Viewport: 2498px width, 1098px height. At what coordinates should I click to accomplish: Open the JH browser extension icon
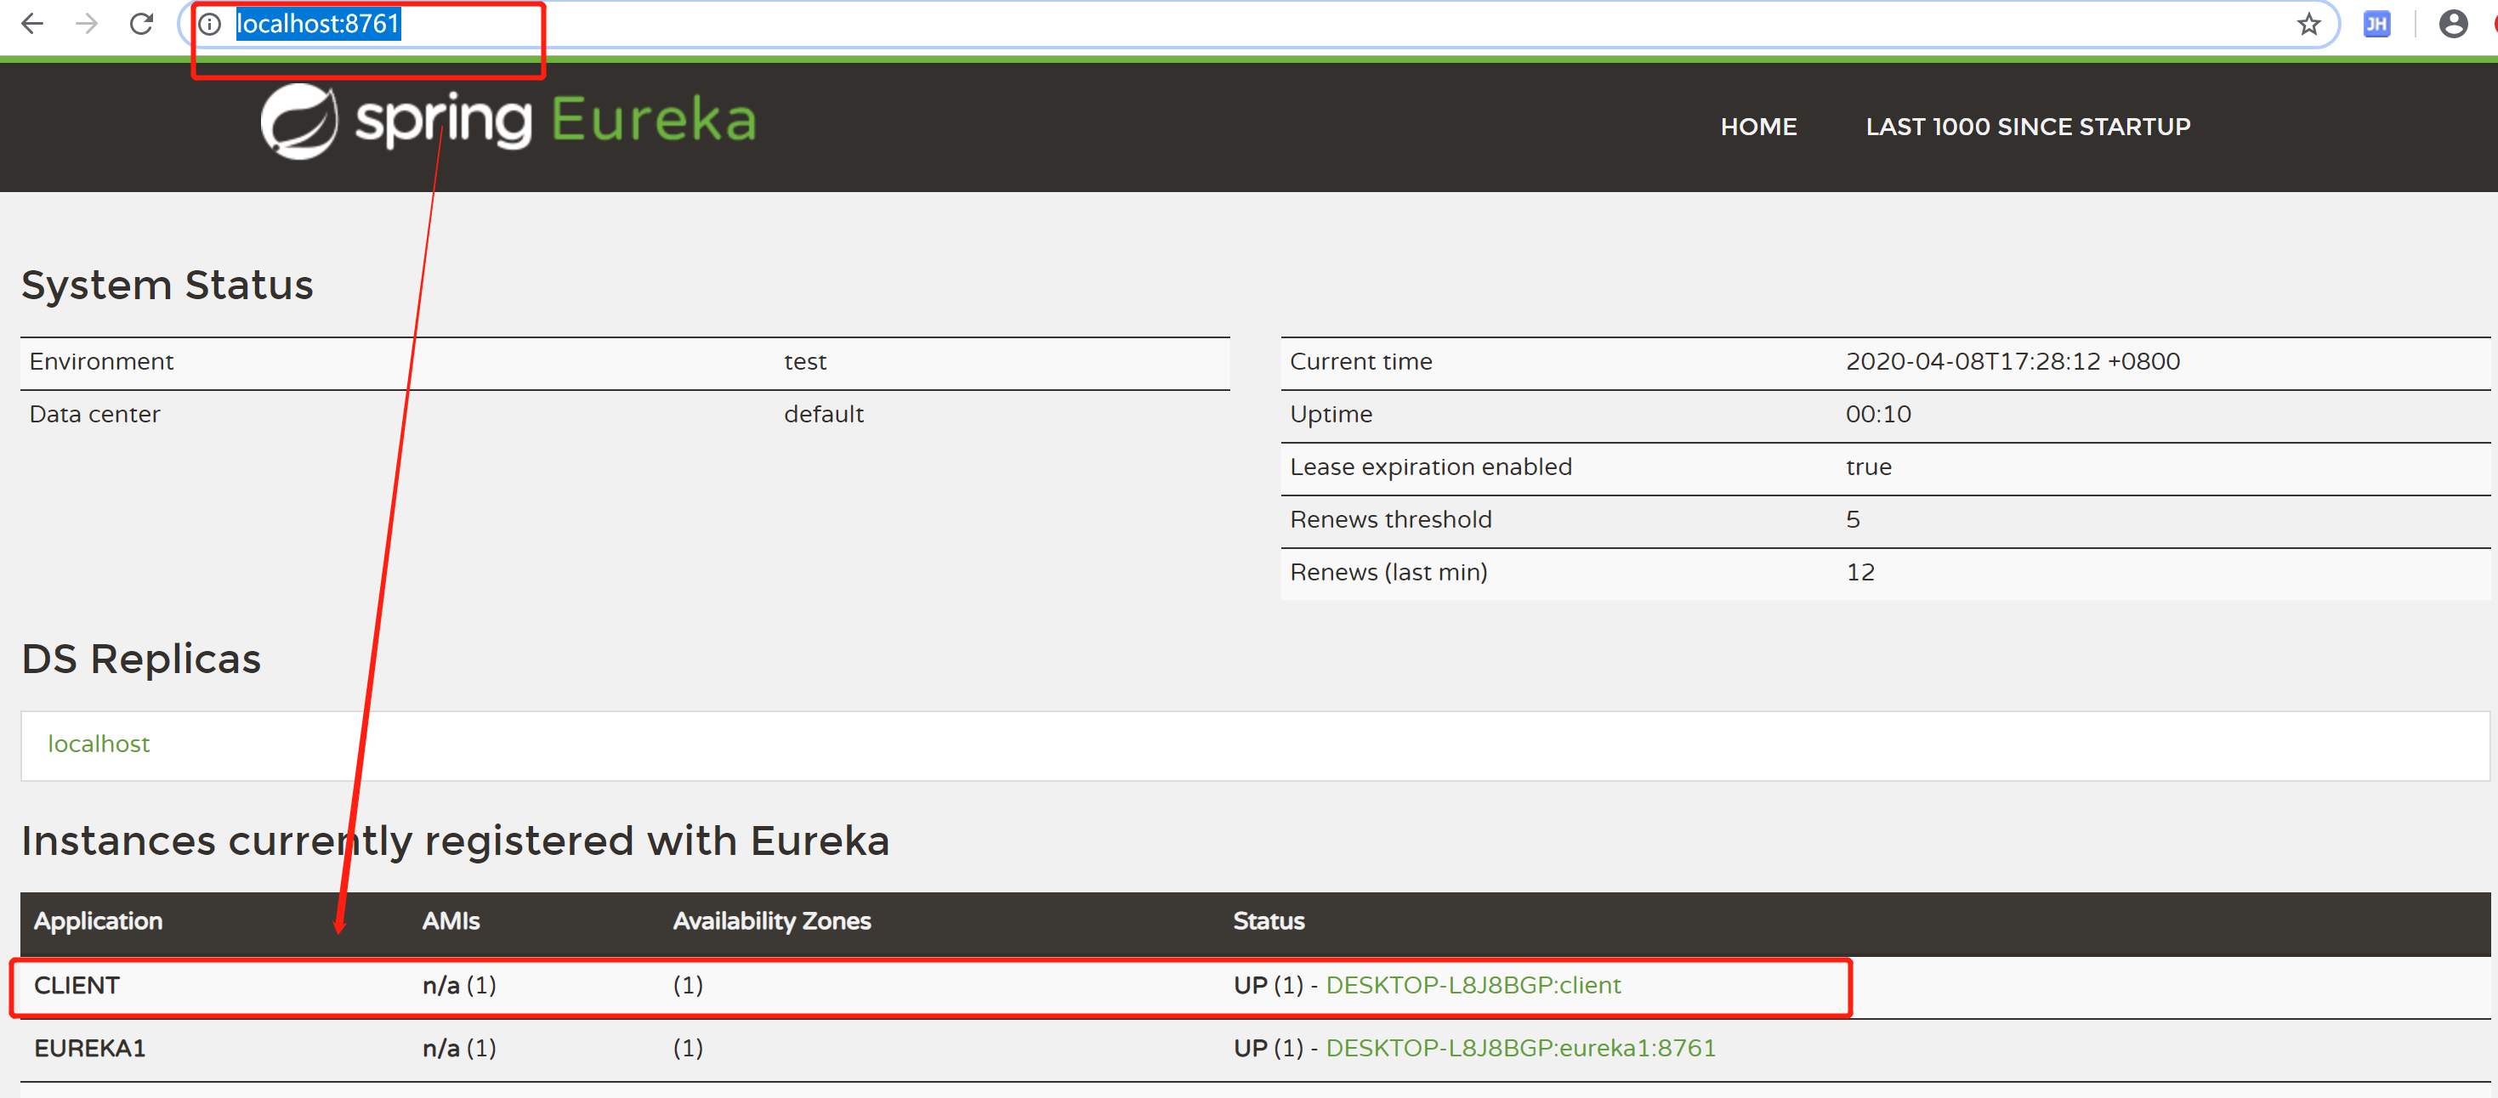(2376, 25)
